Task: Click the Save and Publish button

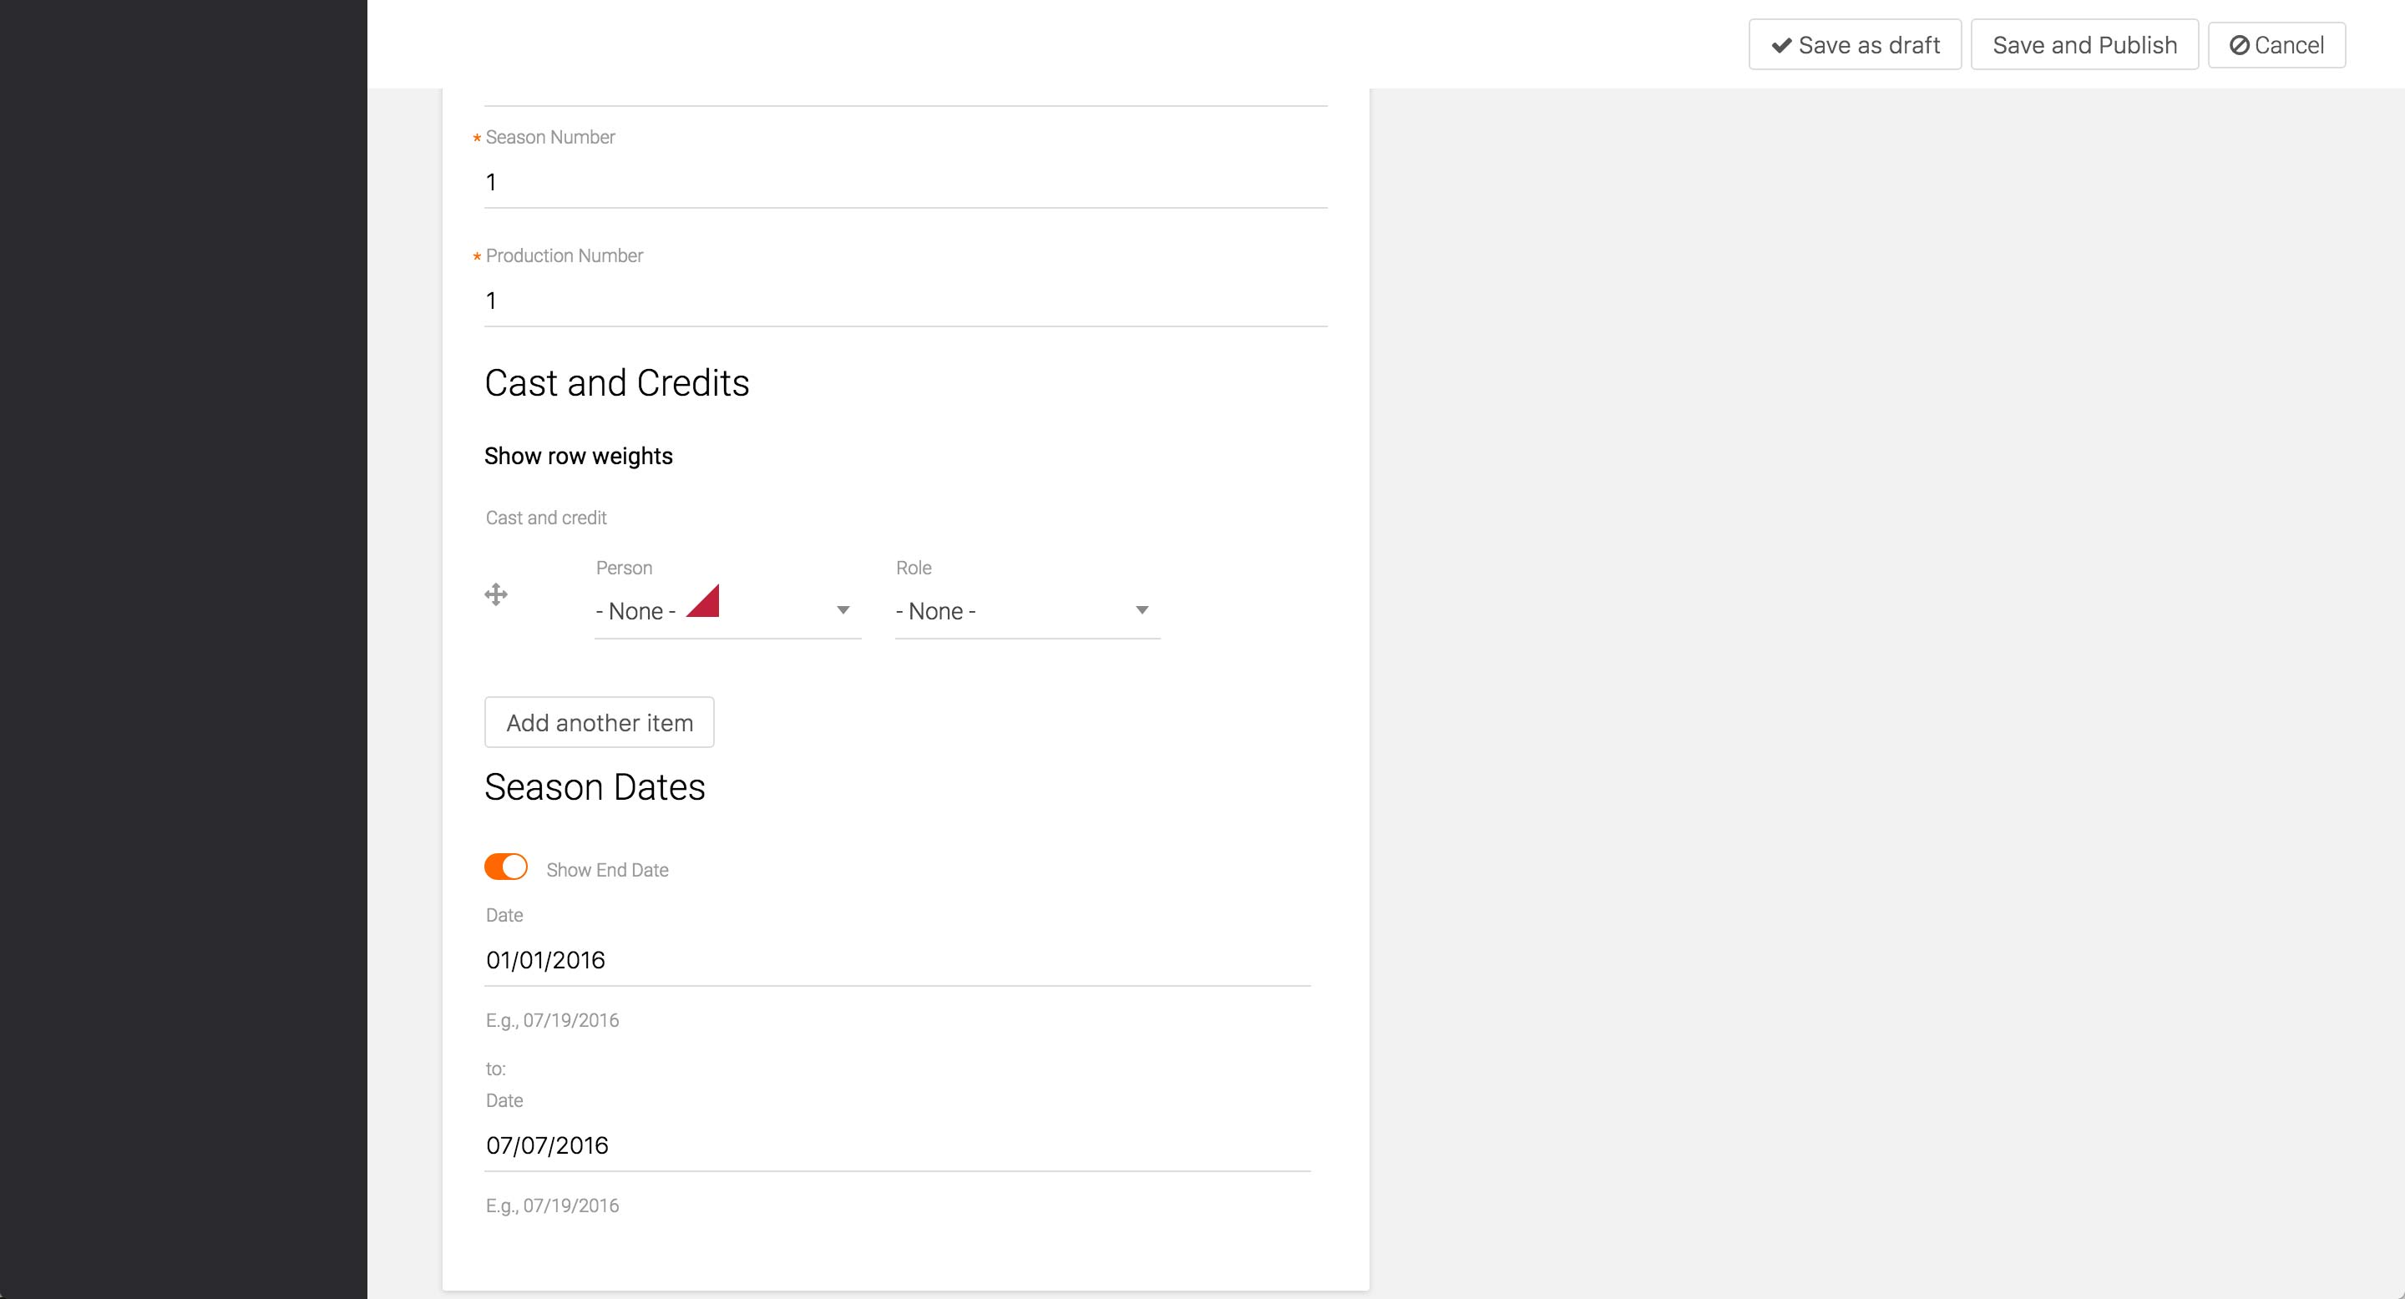Action: click(2083, 45)
